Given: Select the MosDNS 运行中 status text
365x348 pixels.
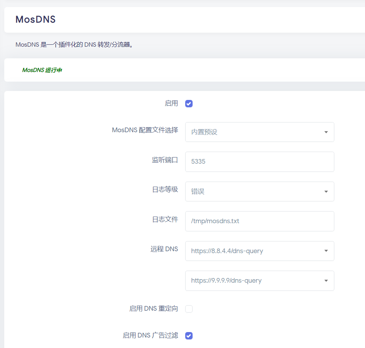Looking at the screenshot, I should [x=42, y=70].
